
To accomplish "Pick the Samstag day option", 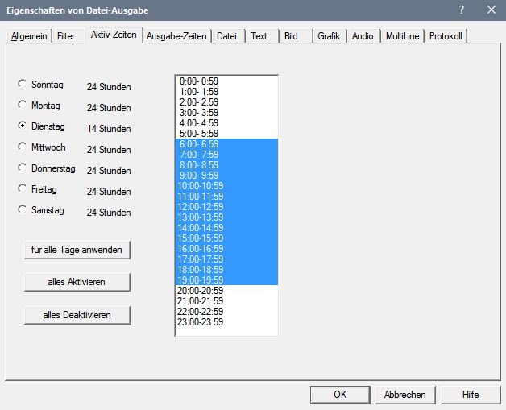I will [x=23, y=209].
